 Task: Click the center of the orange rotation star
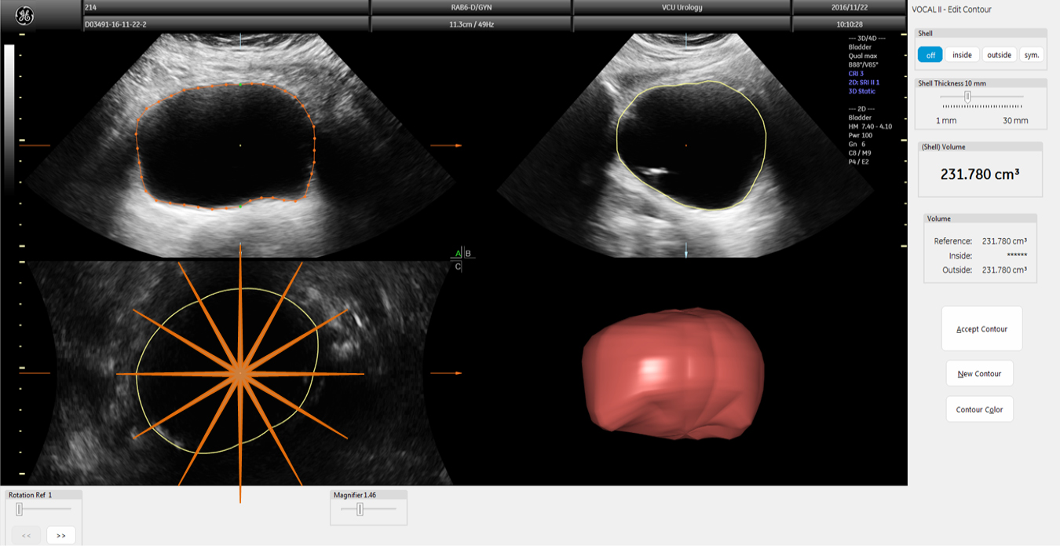(240, 374)
